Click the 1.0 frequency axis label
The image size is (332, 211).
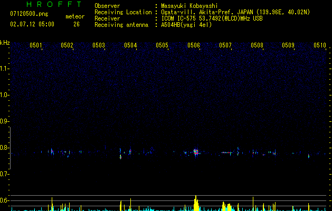tap(4, 95)
